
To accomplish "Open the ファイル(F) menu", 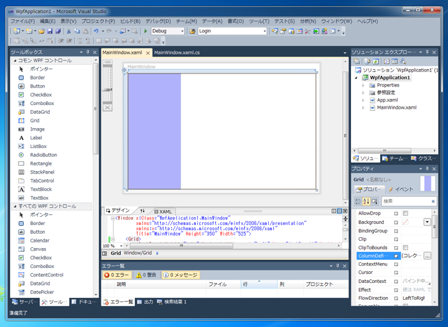I will click(x=22, y=21).
